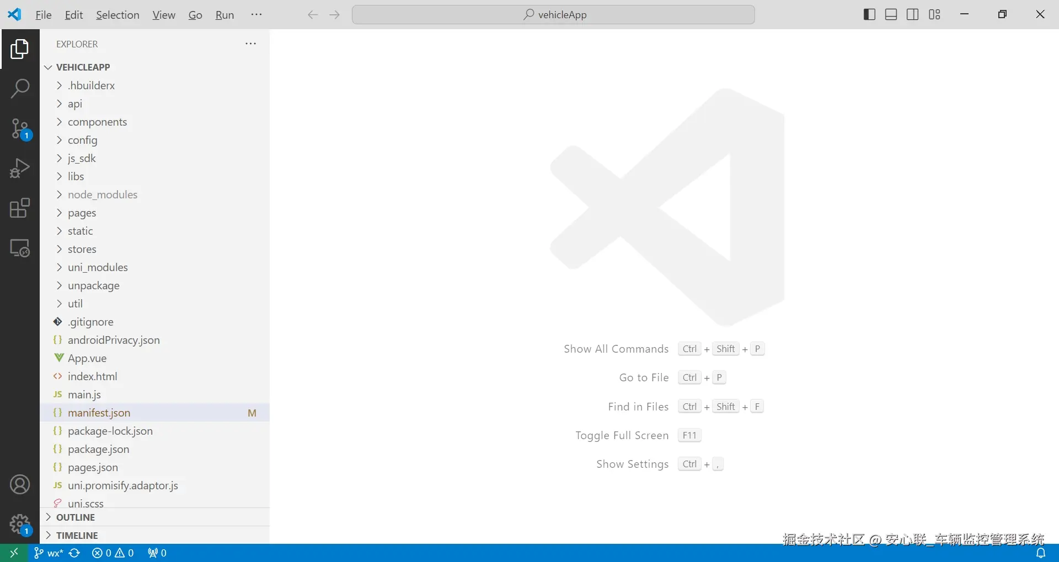Open Explorer views and more actions ellipsis
1059x562 pixels.
pos(250,44)
